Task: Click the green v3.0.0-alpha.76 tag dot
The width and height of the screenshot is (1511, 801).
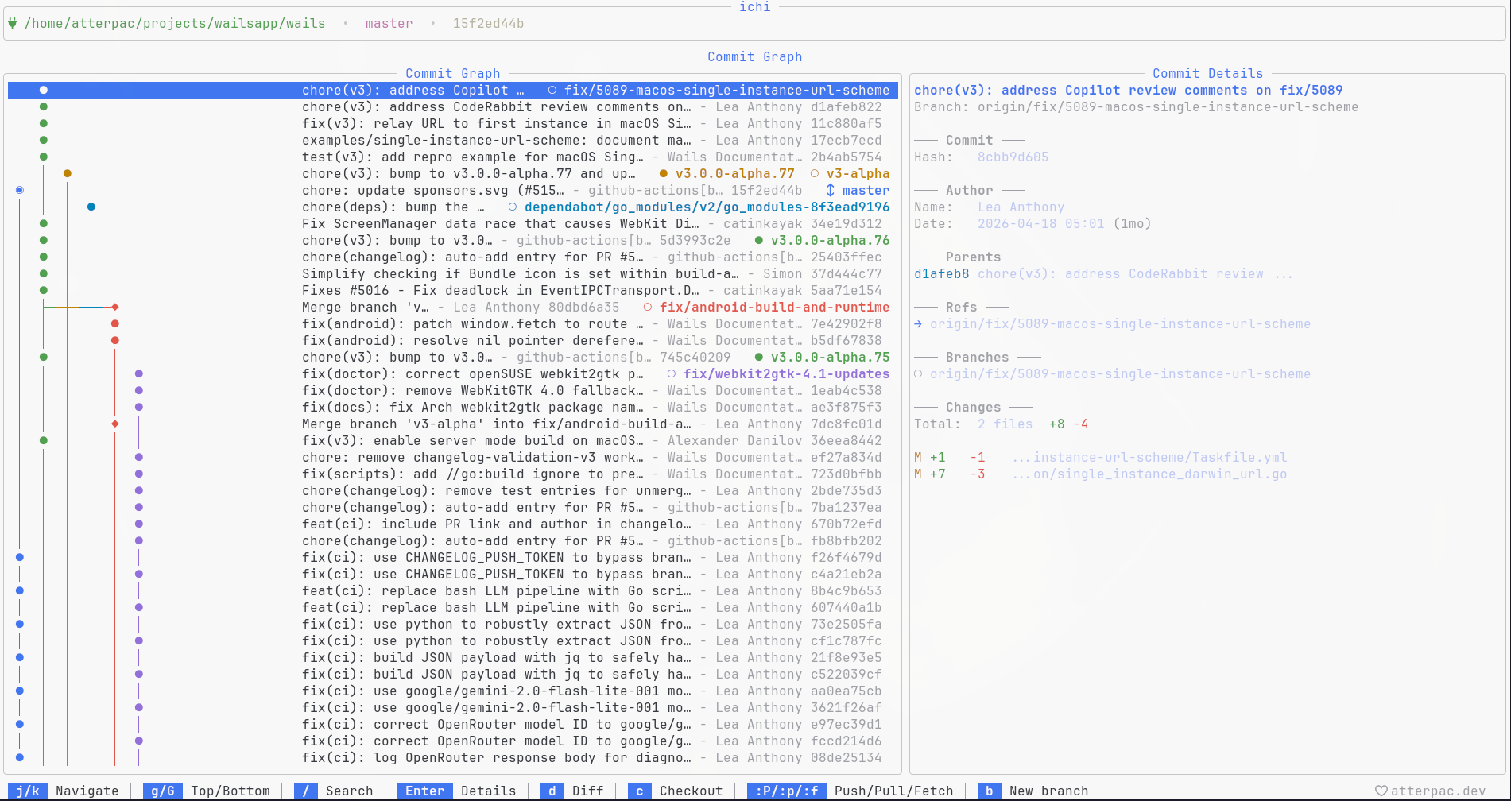Action: tap(758, 241)
